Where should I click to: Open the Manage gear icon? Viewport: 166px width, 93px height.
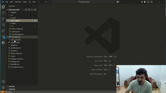3,88
